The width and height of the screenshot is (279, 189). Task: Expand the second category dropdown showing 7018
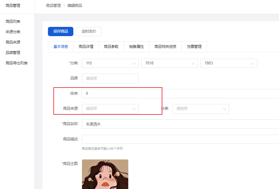169,63
